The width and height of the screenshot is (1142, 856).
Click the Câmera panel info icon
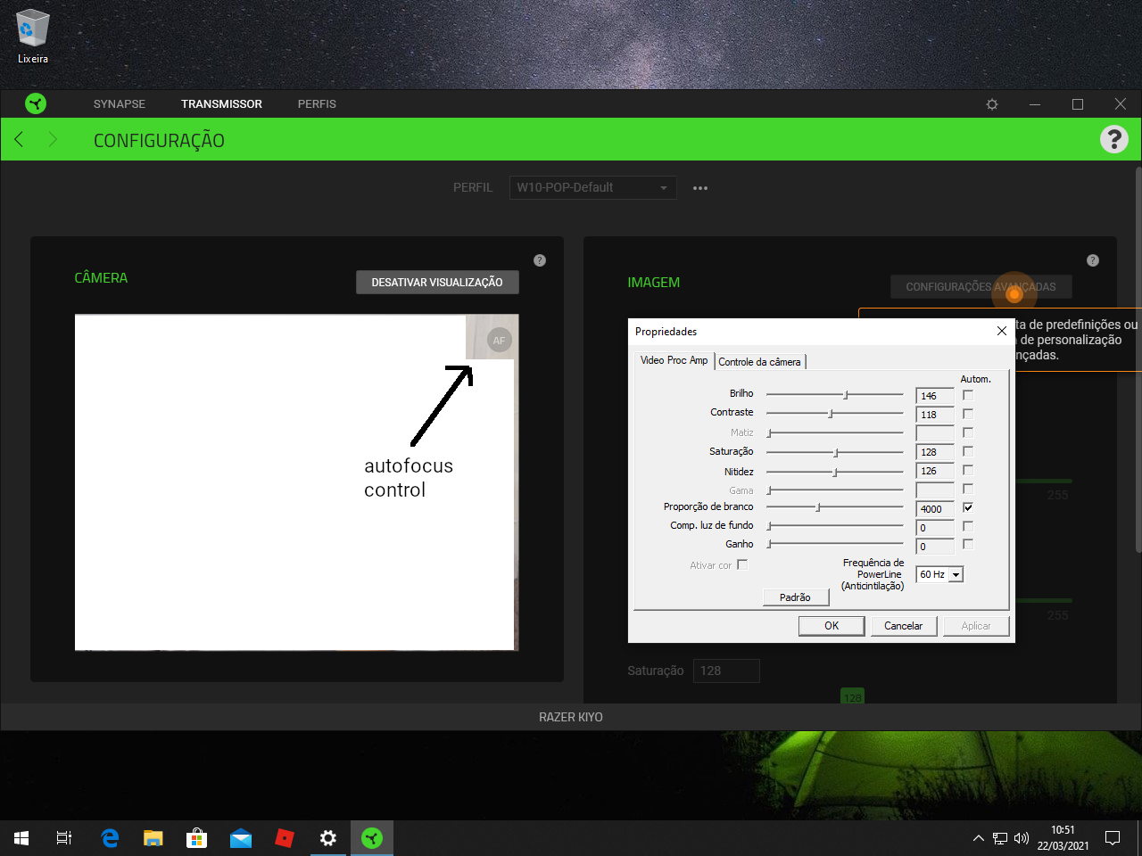click(540, 260)
